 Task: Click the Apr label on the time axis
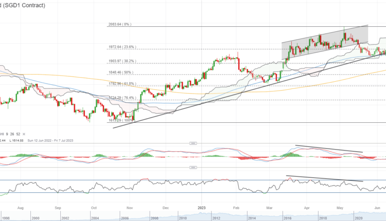coord(306,209)
